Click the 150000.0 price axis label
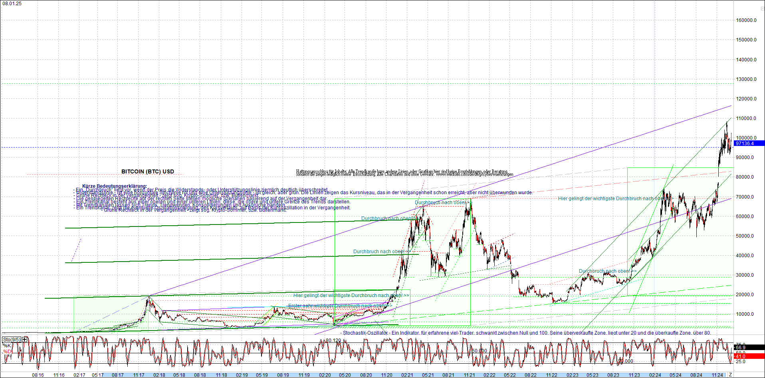 [x=746, y=40]
